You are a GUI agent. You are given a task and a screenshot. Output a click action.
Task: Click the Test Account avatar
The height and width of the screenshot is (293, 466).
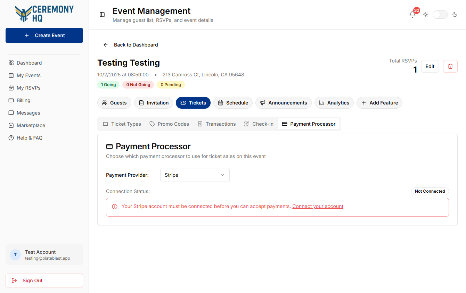(15, 255)
